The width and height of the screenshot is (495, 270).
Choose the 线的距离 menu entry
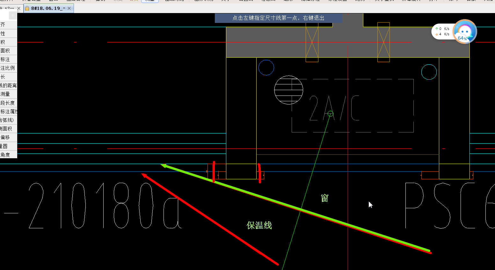click(8, 85)
